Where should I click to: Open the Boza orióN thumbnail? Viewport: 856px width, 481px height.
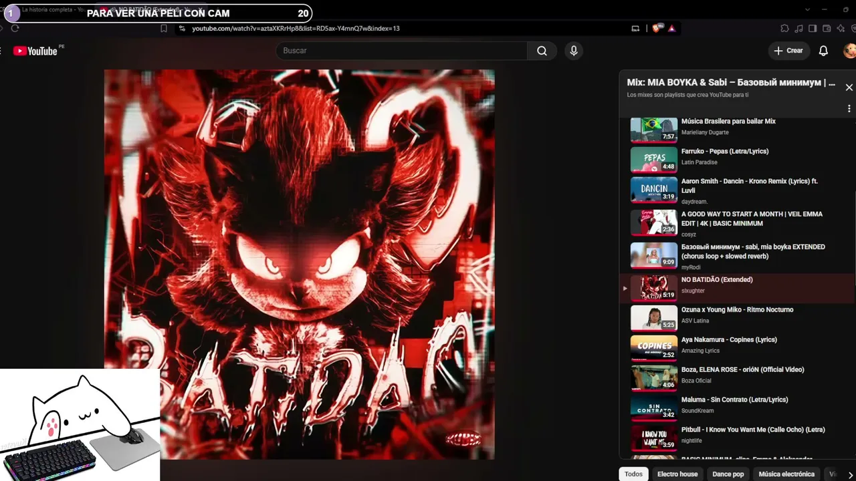pos(654,378)
